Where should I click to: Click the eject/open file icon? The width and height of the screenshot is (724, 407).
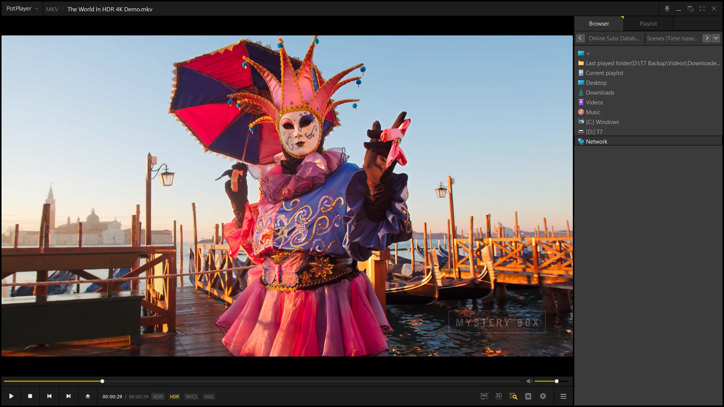[87, 396]
